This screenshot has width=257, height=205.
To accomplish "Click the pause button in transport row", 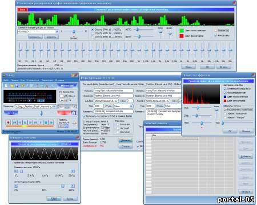I will coord(25,122).
